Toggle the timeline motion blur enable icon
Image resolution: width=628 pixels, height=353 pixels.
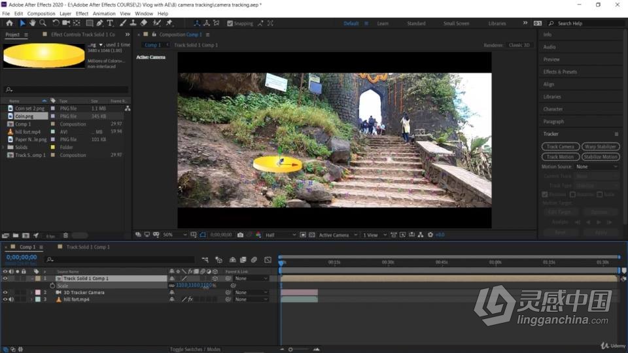tap(254, 260)
